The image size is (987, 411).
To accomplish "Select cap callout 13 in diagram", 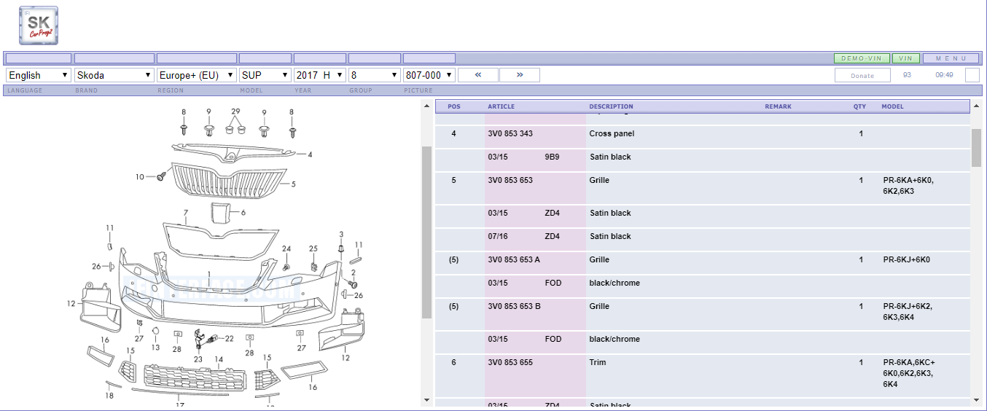I will pyautogui.click(x=155, y=348).
